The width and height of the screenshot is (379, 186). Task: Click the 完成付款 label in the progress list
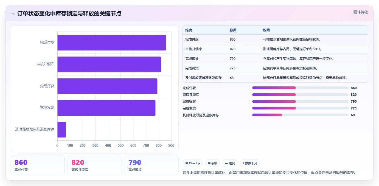tap(189, 88)
